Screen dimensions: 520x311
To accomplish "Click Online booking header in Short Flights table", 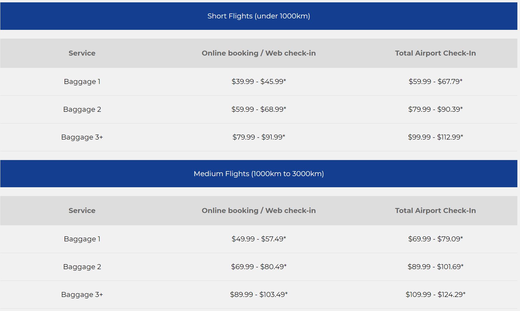I will click(259, 53).
